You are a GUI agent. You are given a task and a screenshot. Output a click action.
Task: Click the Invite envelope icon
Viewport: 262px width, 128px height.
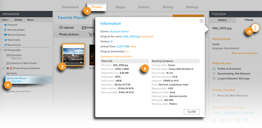[x=84, y=28]
